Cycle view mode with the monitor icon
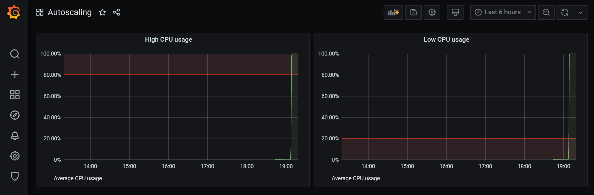The image size is (594, 195). (455, 12)
